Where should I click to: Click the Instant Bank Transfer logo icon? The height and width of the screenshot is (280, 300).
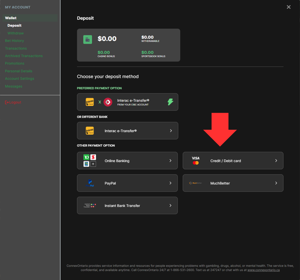tap(90, 205)
